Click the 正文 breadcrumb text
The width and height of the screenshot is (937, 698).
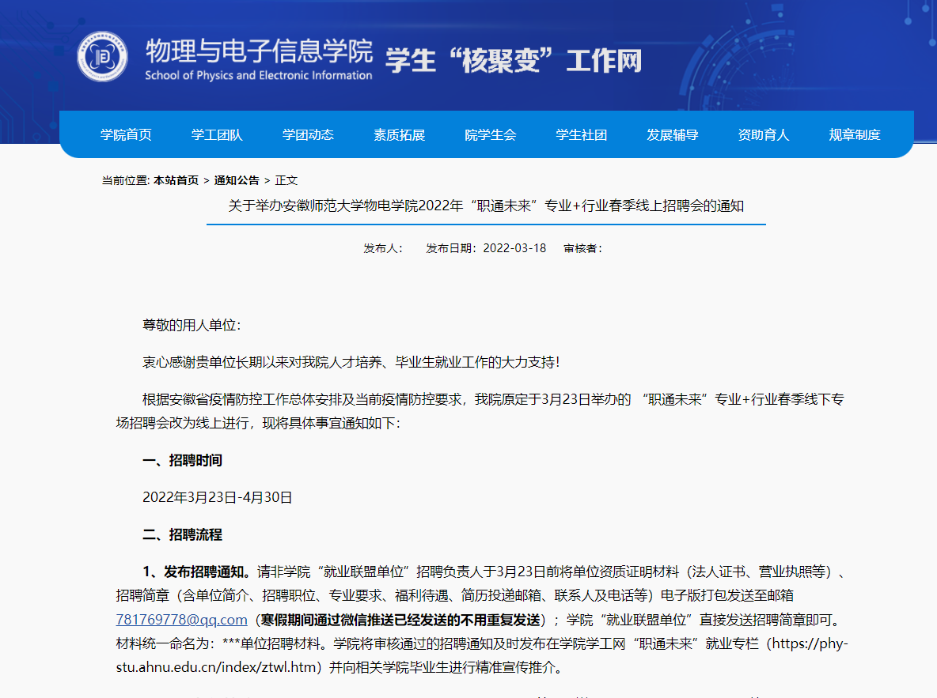tap(286, 180)
